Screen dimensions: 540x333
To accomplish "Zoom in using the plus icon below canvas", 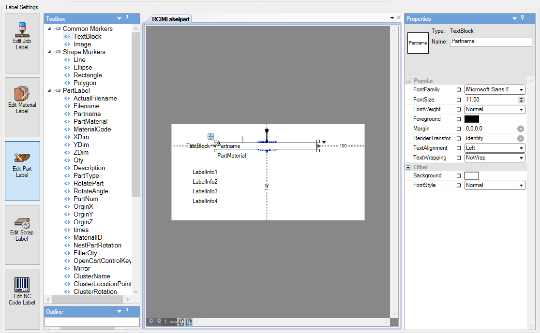I will [x=151, y=320].
